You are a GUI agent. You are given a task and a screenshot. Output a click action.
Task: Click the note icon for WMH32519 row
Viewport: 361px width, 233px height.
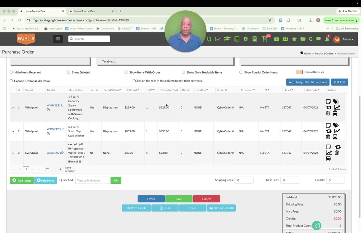(328, 102)
